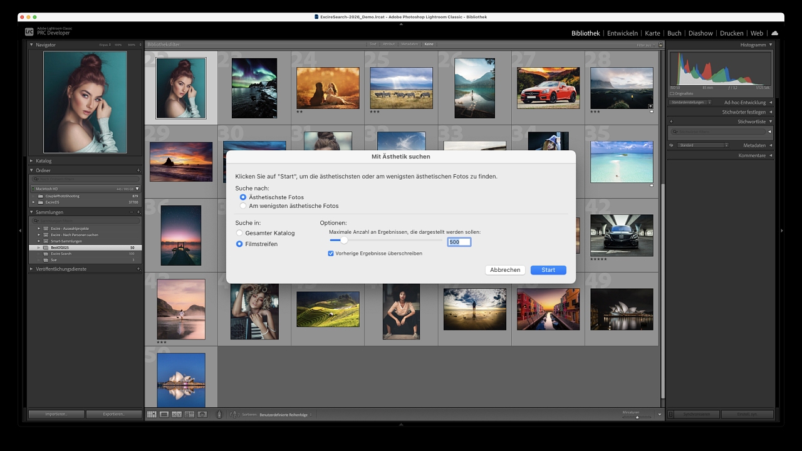Choose 'Gesamter Katalog' as search scope

(239, 233)
